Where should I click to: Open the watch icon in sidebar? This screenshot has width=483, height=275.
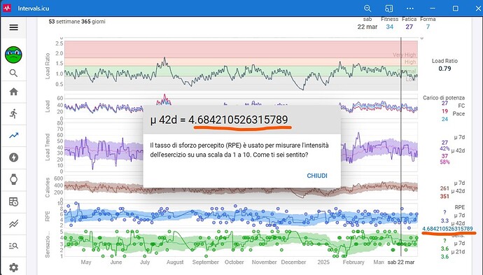click(13, 179)
